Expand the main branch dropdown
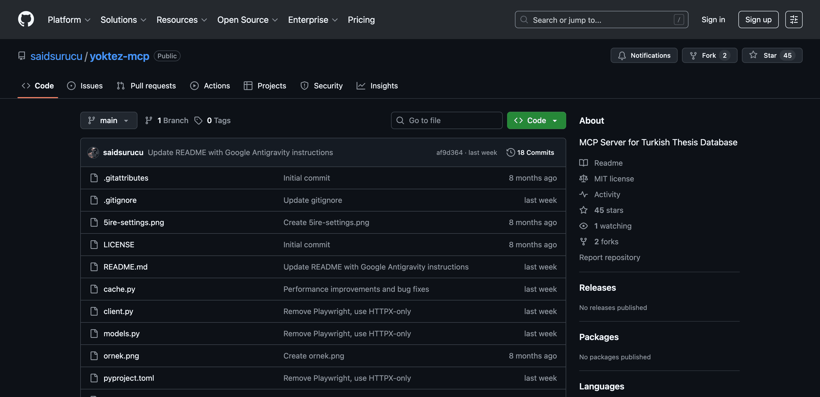The height and width of the screenshot is (397, 820). pos(108,120)
